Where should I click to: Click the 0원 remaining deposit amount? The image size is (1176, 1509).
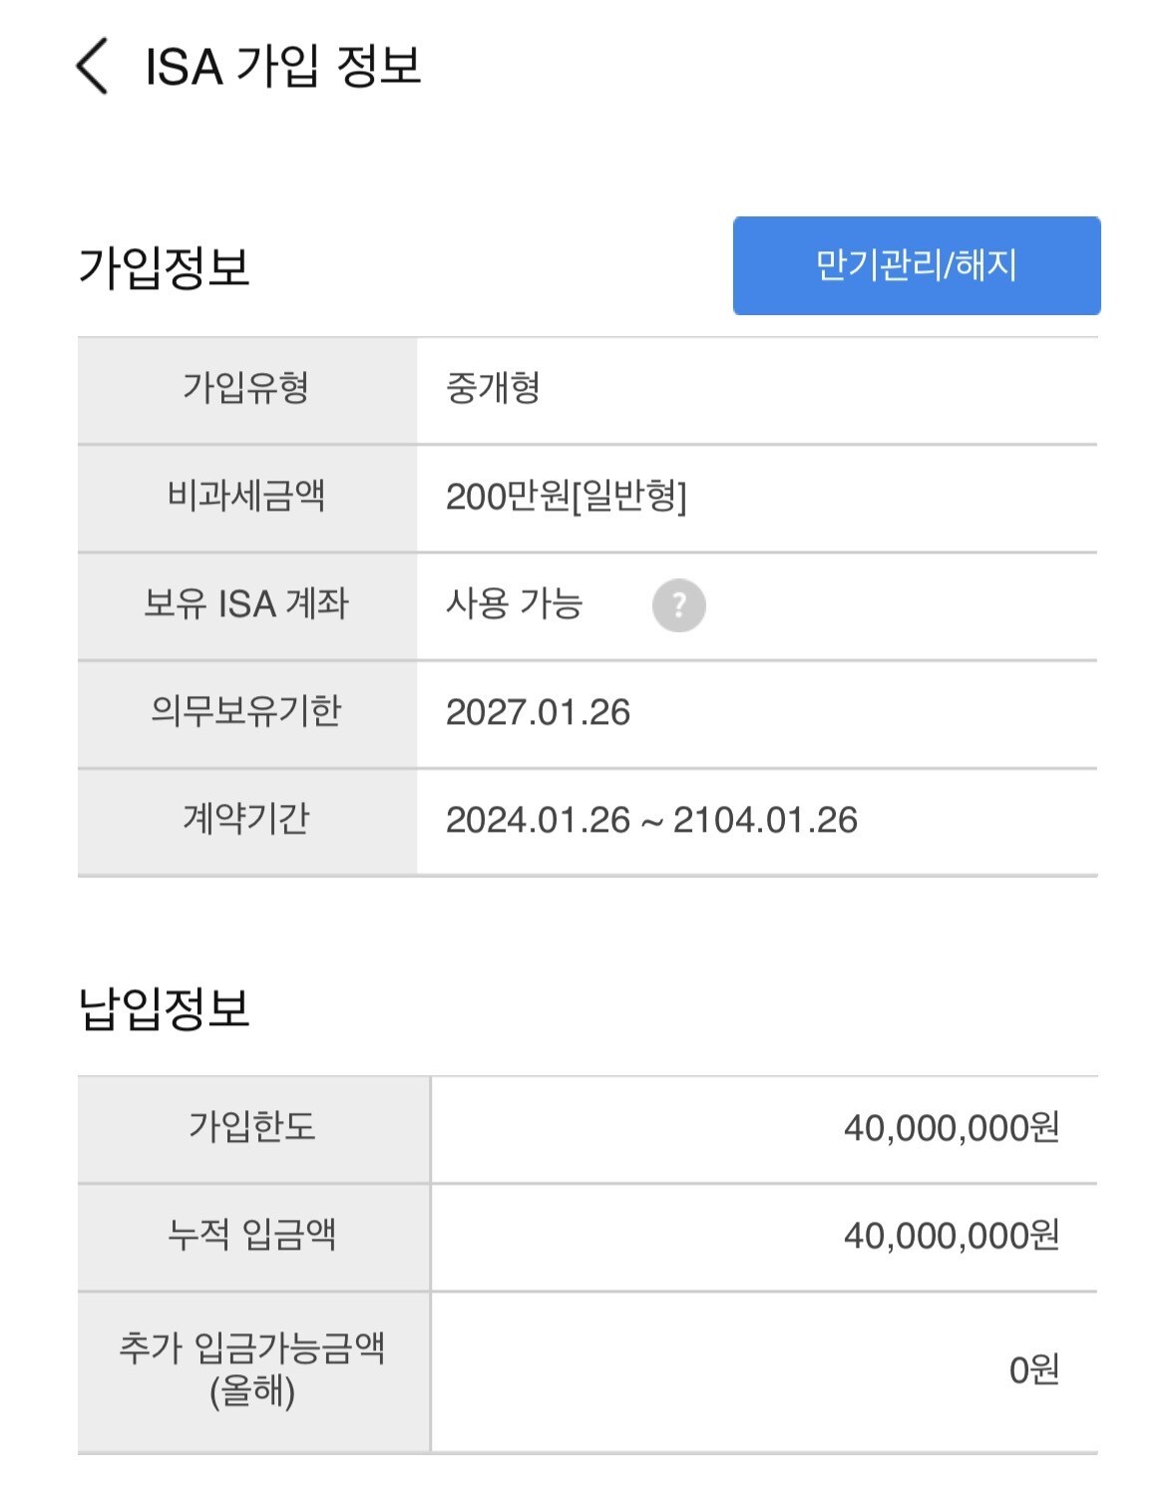[1034, 1370]
